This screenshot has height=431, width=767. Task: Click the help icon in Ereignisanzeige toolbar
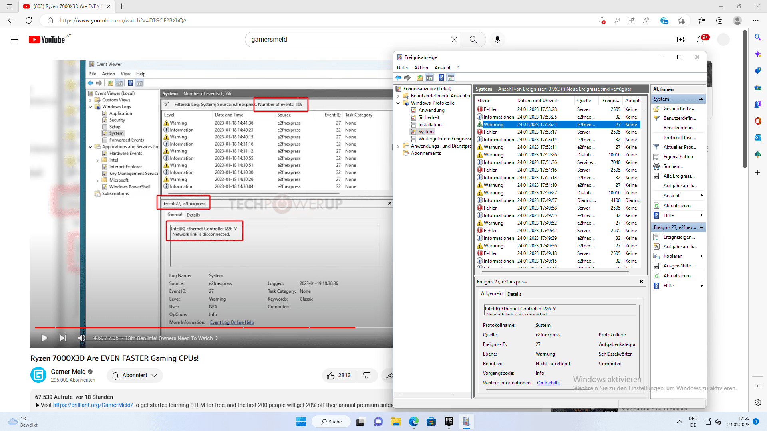tap(441, 78)
